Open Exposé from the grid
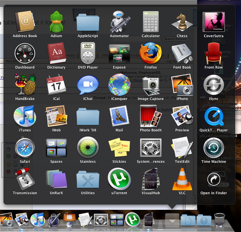Screen dimensions: 241x232 (119, 53)
